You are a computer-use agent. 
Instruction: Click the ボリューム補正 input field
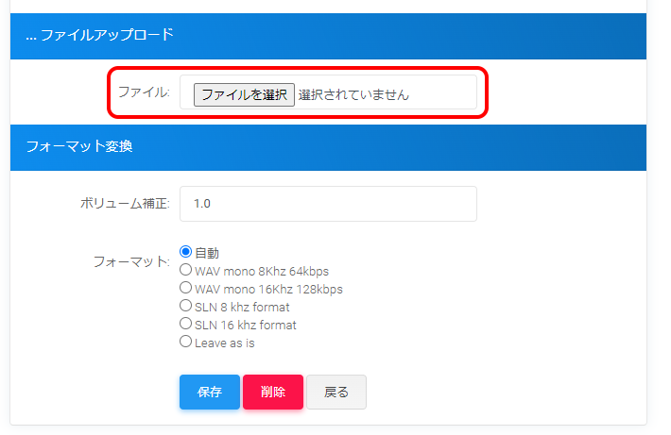328,204
